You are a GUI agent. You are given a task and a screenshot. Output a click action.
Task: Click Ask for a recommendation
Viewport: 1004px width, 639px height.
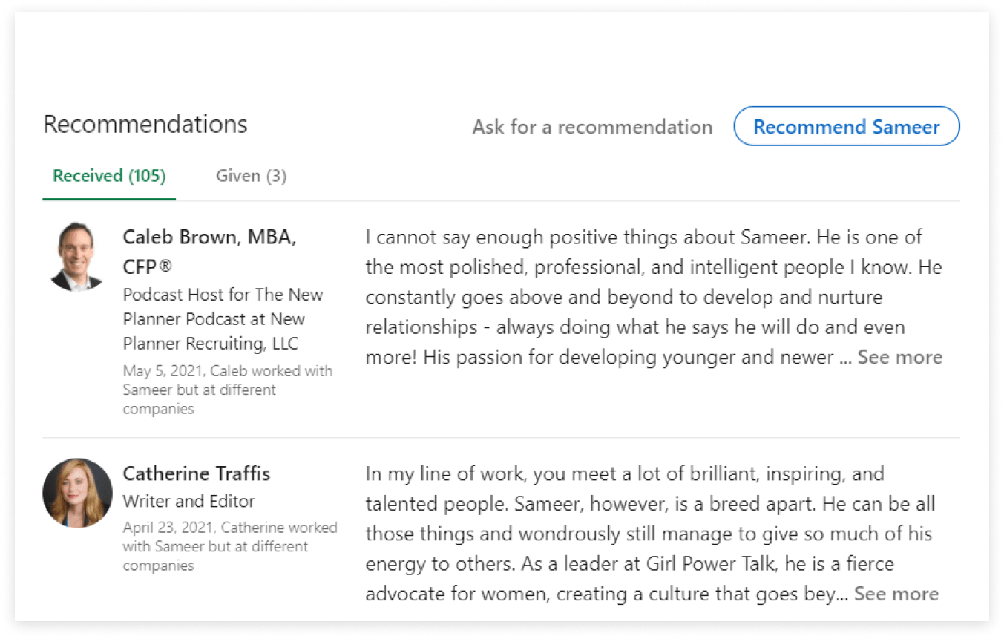tap(592, 127)
